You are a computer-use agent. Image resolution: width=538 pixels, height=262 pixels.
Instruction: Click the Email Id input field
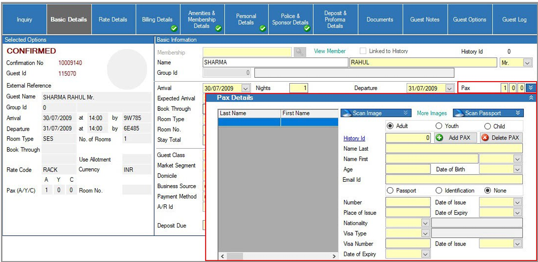click(x=453, y=180)
